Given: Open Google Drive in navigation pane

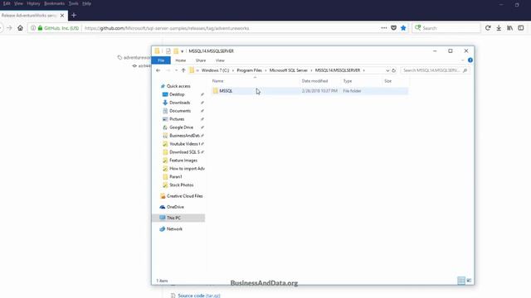Looking at the screenshot, I should click(x=181, y=127).
